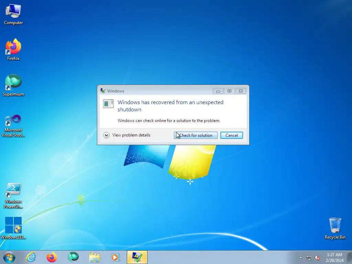The width and height of the screenshot is (352, 264).
Task: Select the Recycle Bin icon
Action: click(335, 228)
